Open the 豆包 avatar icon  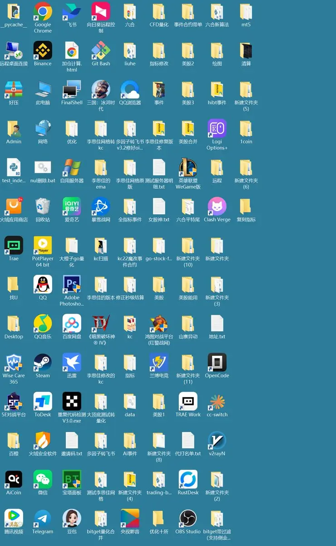72,518
